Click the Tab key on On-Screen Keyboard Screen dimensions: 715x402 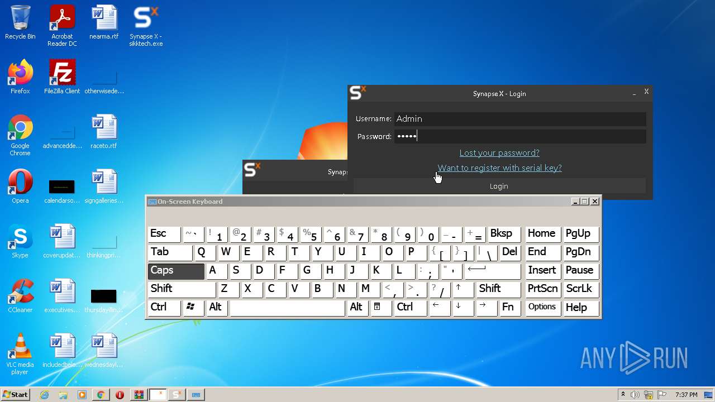170,252
